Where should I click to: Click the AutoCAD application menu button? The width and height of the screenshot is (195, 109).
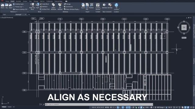[2, 1]
